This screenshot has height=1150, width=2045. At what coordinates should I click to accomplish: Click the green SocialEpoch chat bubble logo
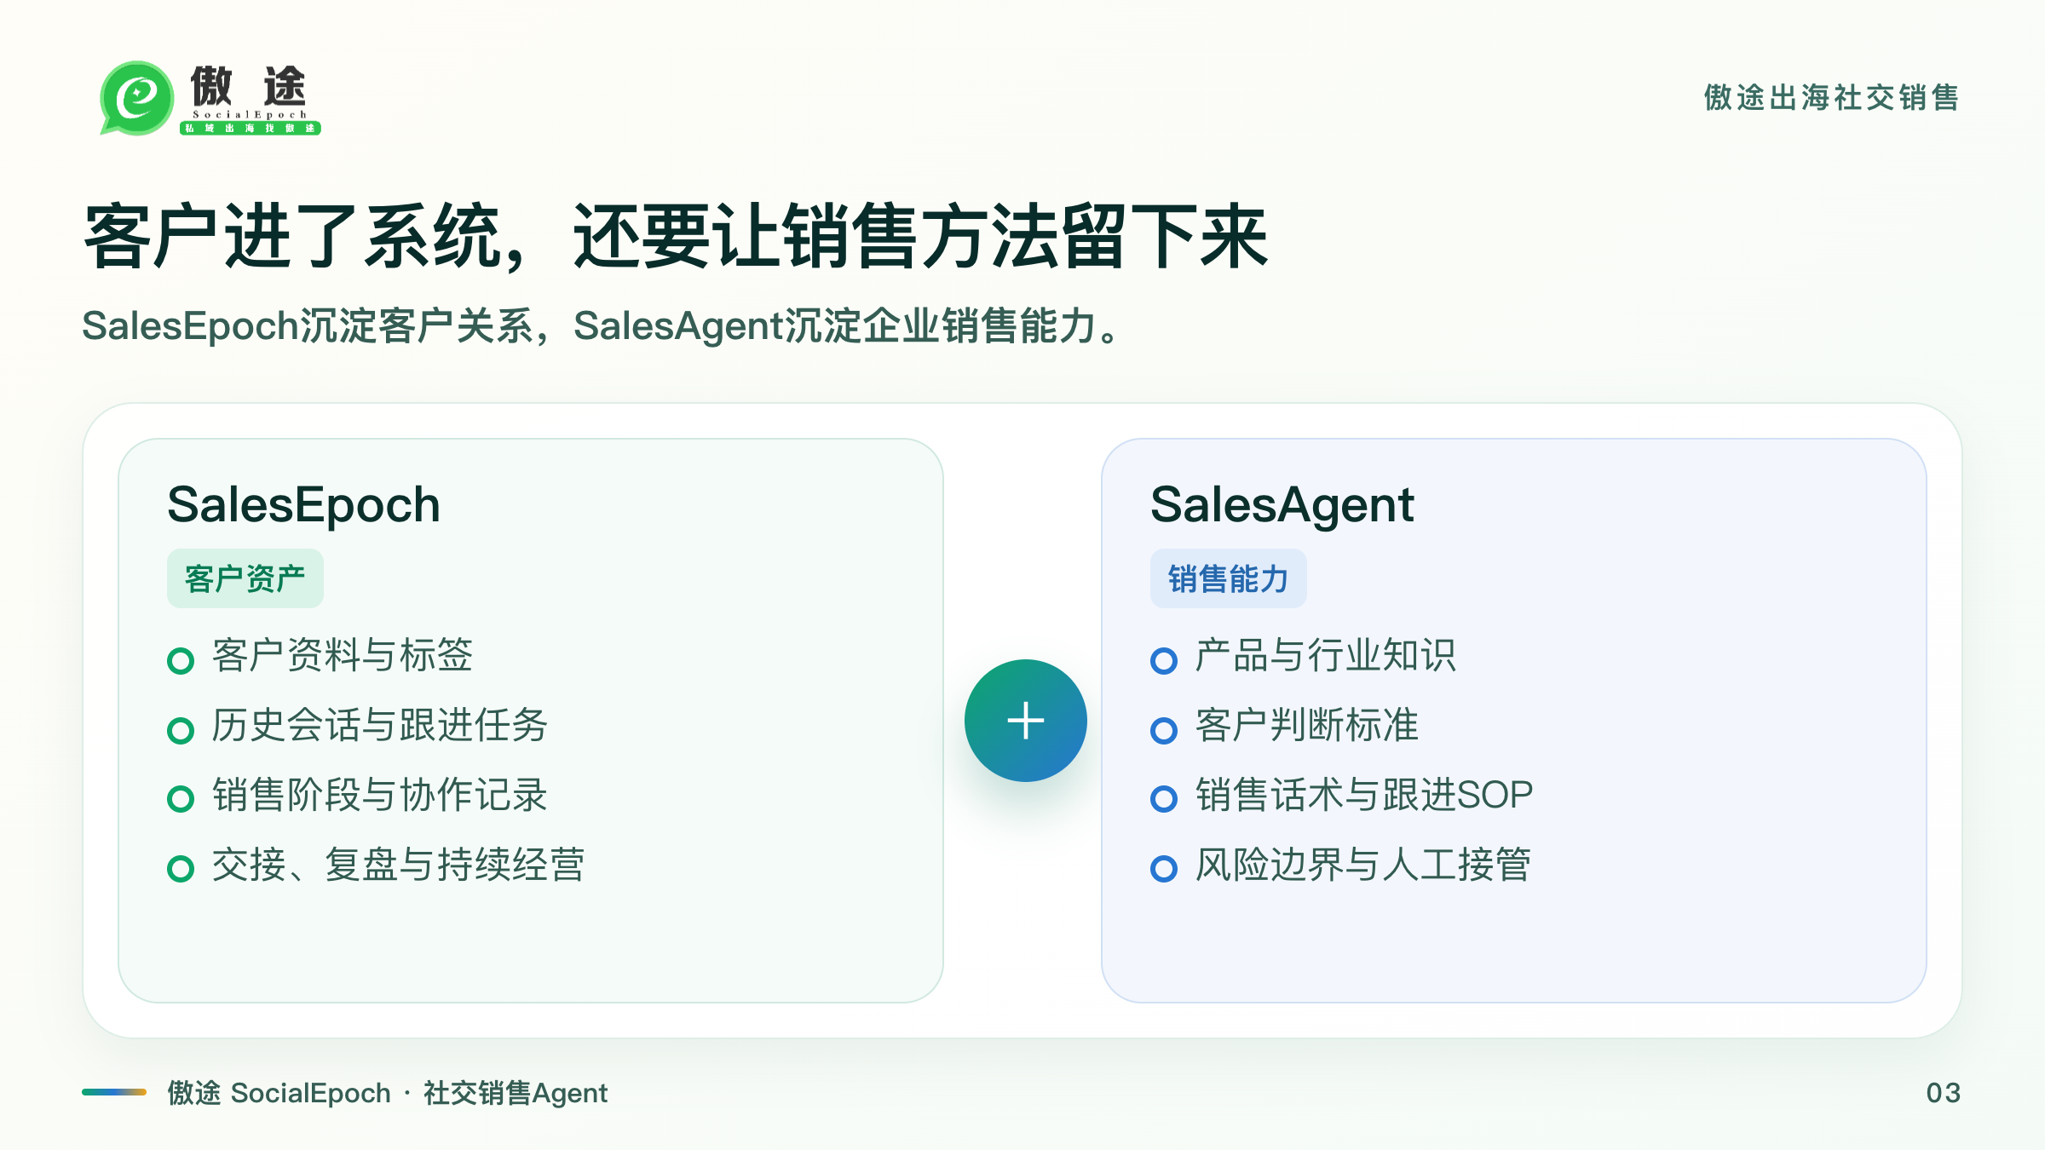pos(136,98)
